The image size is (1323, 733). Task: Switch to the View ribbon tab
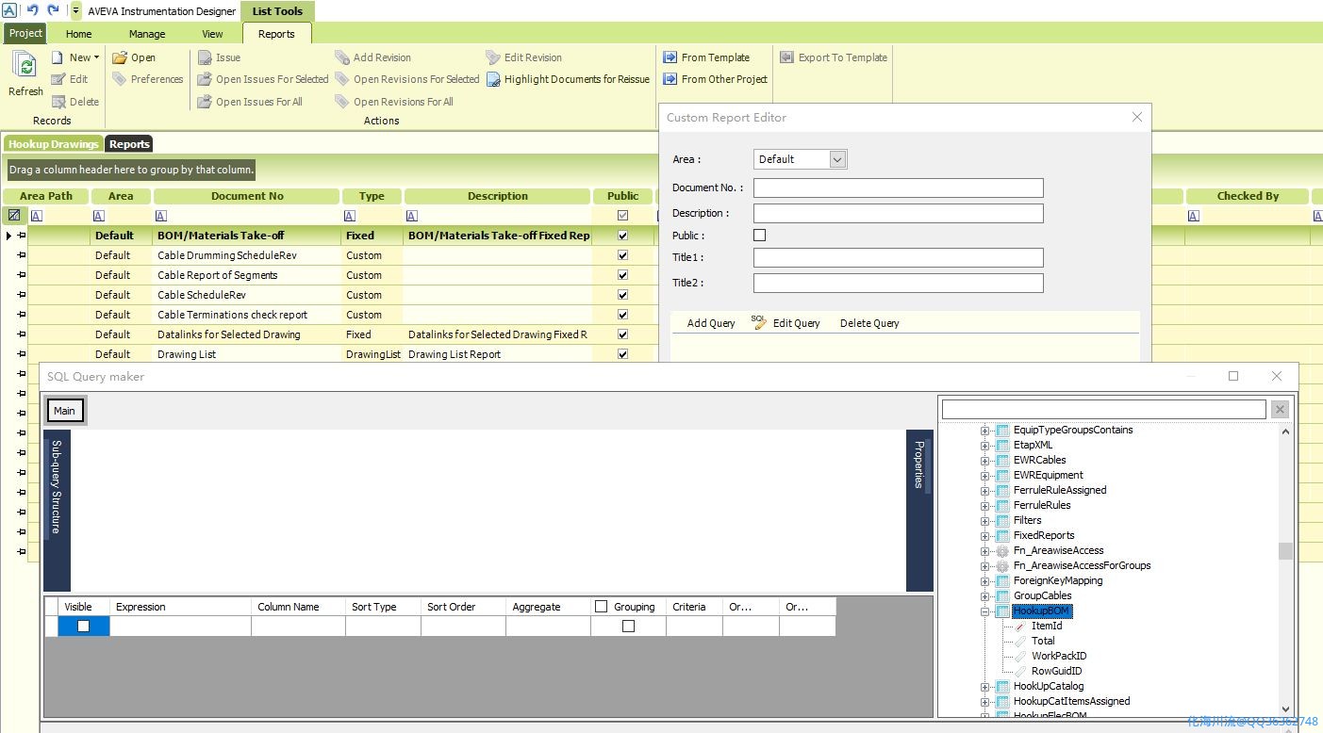tap(213, 34)
